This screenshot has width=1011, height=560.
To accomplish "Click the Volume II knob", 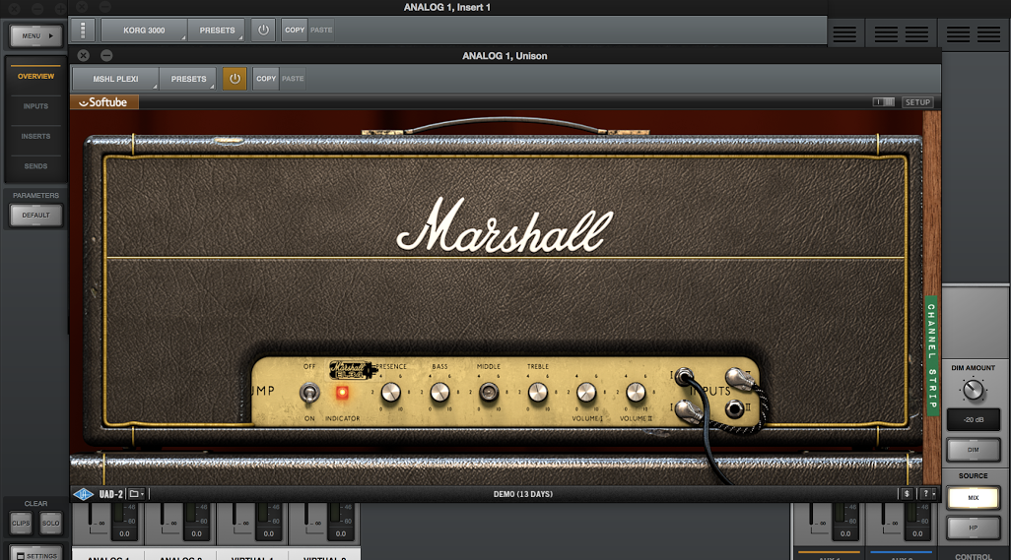I will pos(636,392).
